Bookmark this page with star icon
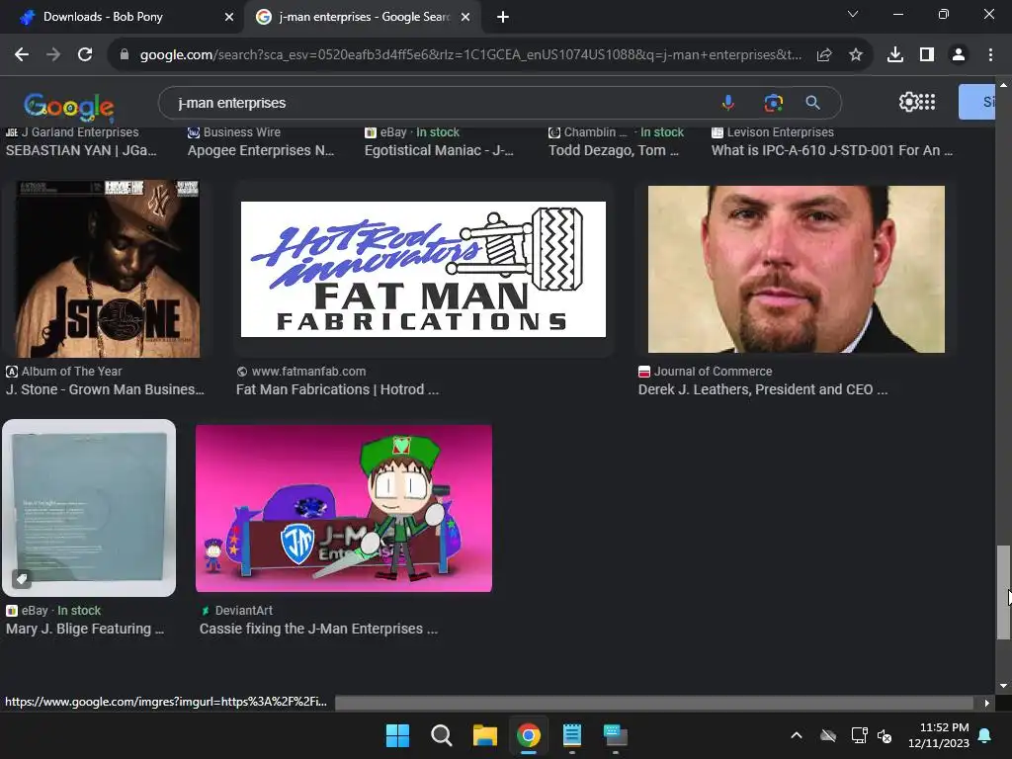This screenshot has height=759, width=1012. [x=856, y=55]
